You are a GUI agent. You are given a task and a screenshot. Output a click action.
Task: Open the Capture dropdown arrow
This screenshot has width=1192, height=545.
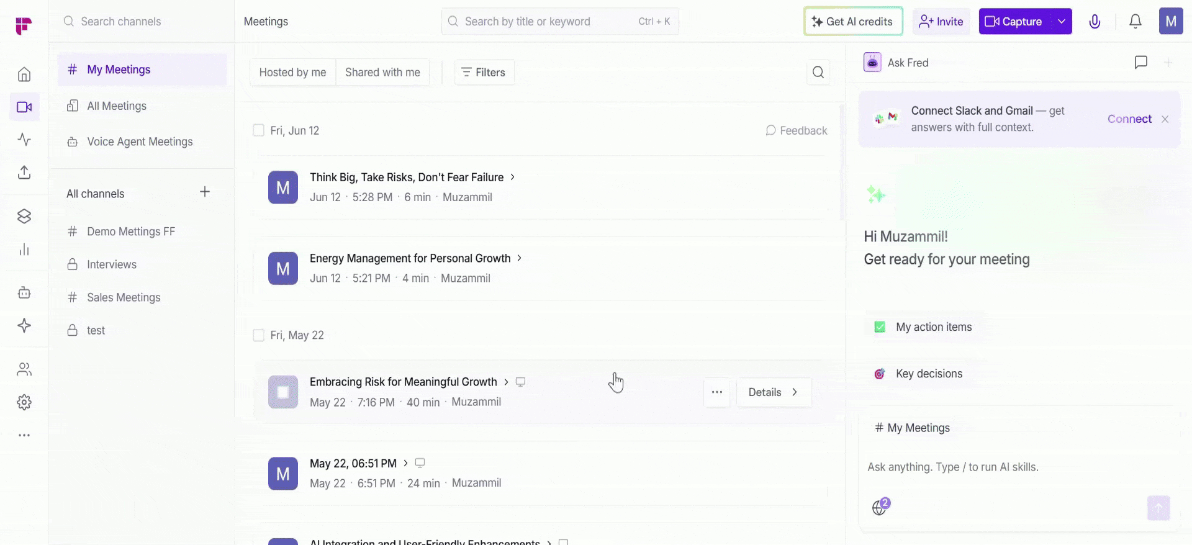click(x=1062, y=21)
